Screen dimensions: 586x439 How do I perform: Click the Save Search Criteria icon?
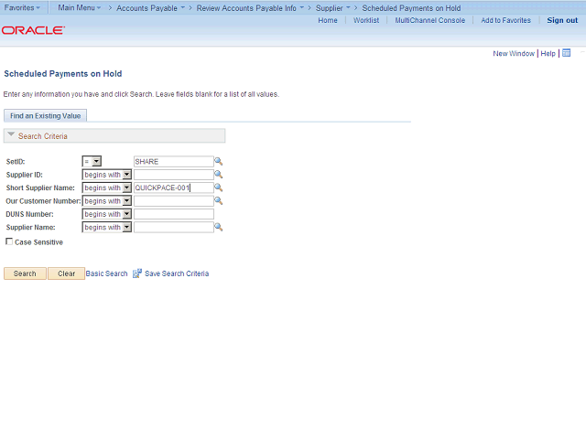[x=137, y=273]
